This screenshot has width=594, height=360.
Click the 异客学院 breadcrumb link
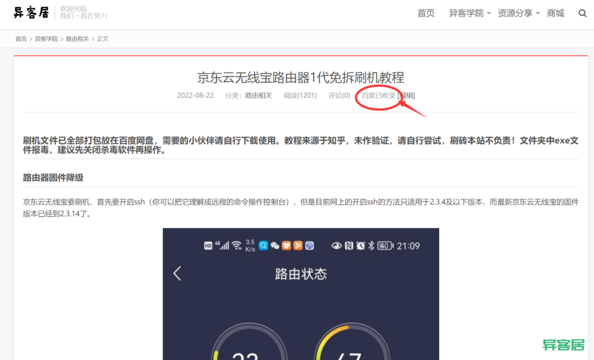click(x=46, y=39)
